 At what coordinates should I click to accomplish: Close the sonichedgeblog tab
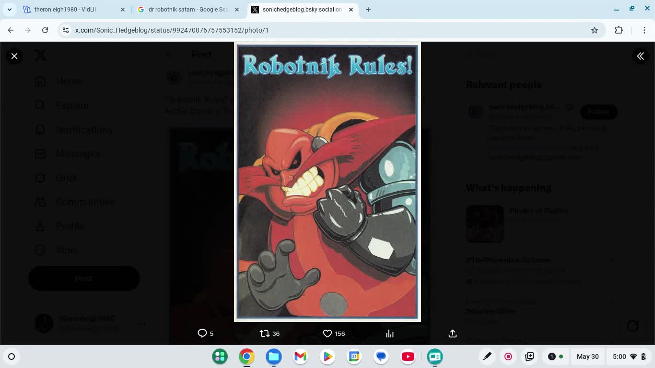tap(351, 10)
